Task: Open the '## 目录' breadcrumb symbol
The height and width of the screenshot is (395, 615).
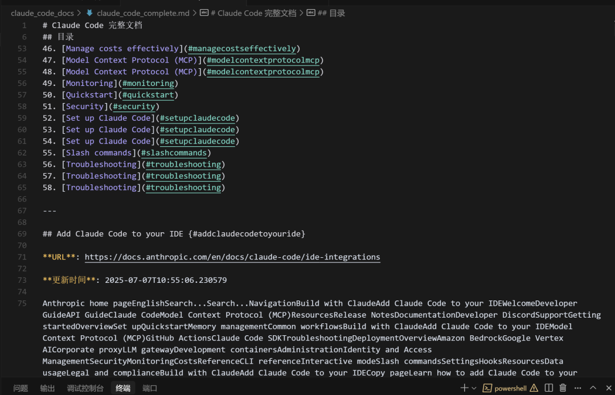Action: pyautogui.click(x=331, y=13)
